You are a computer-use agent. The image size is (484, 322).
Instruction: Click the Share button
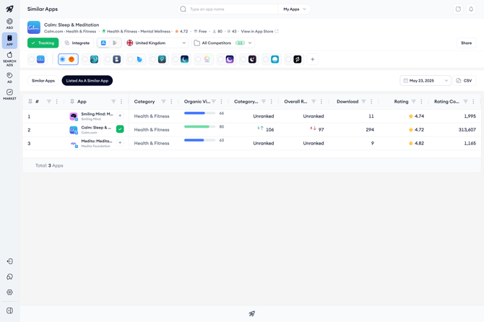click(466, 43)
